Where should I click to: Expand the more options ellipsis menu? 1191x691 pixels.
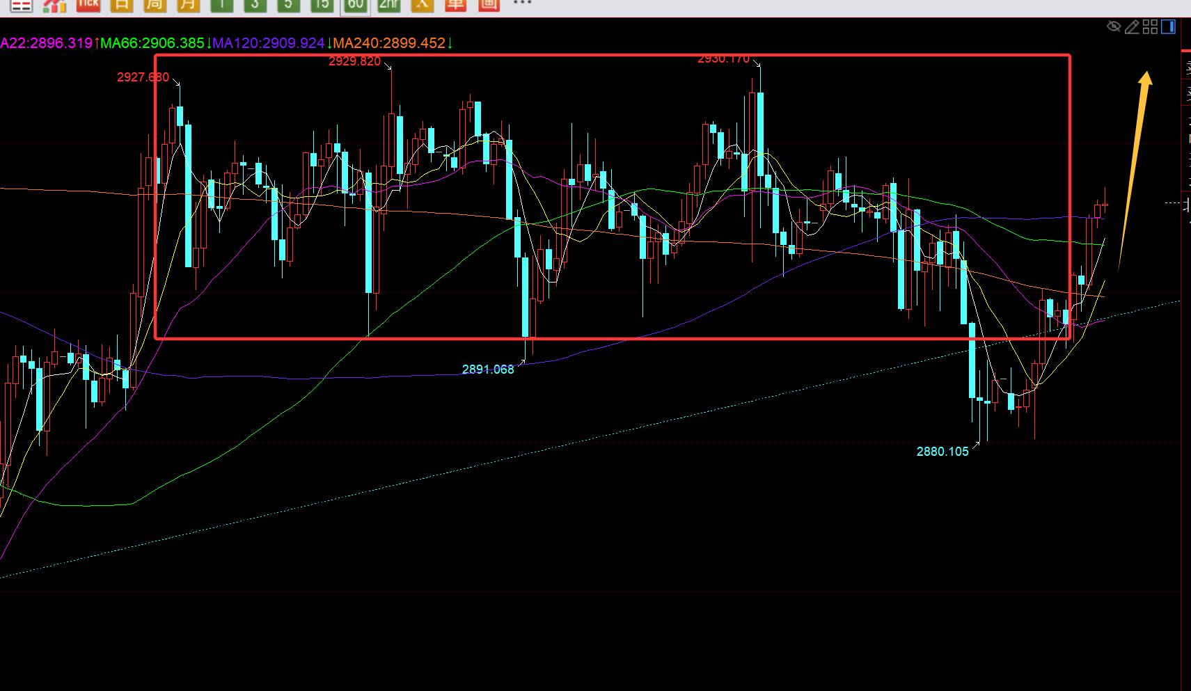[x=522, y=3]
